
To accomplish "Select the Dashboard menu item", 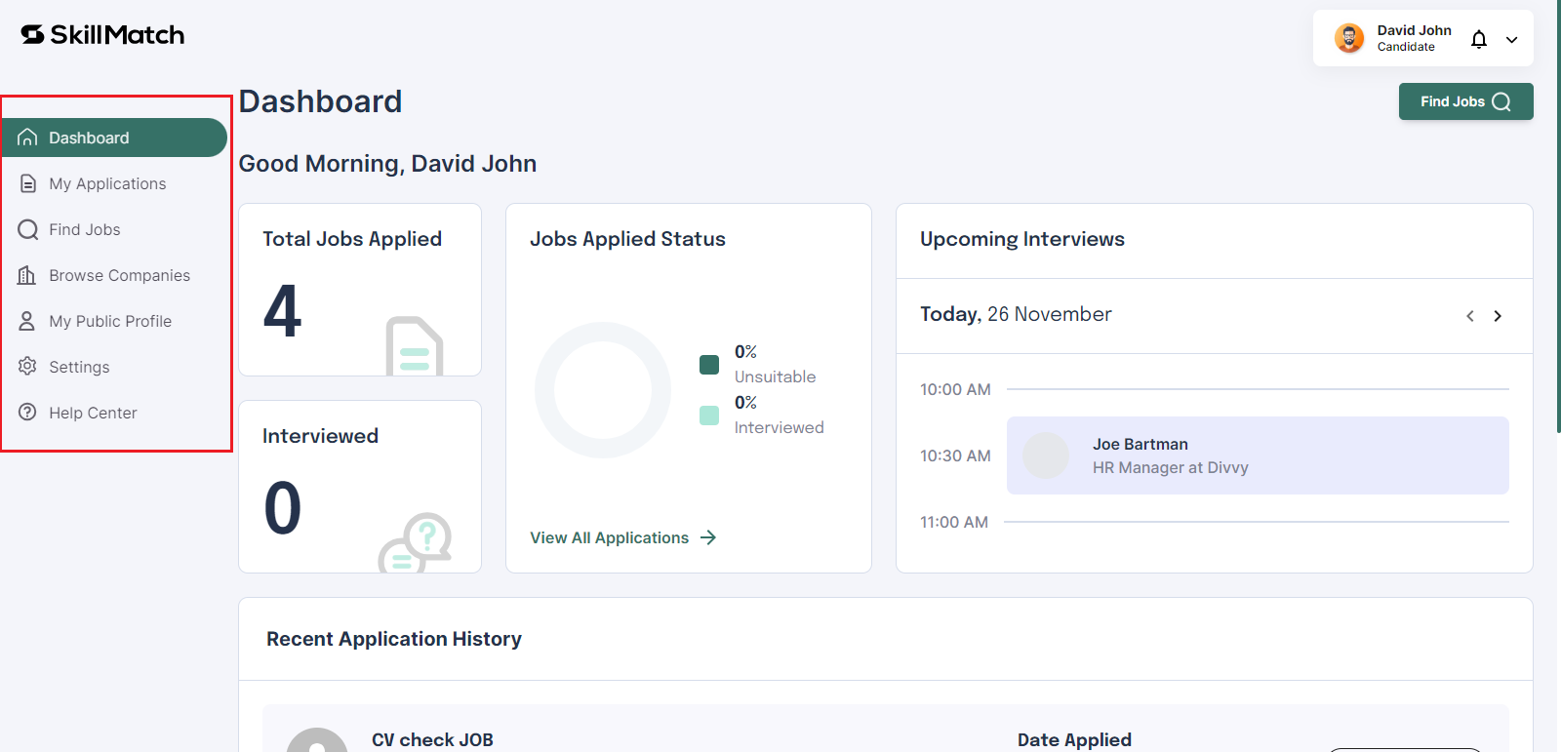I will 114,138.
